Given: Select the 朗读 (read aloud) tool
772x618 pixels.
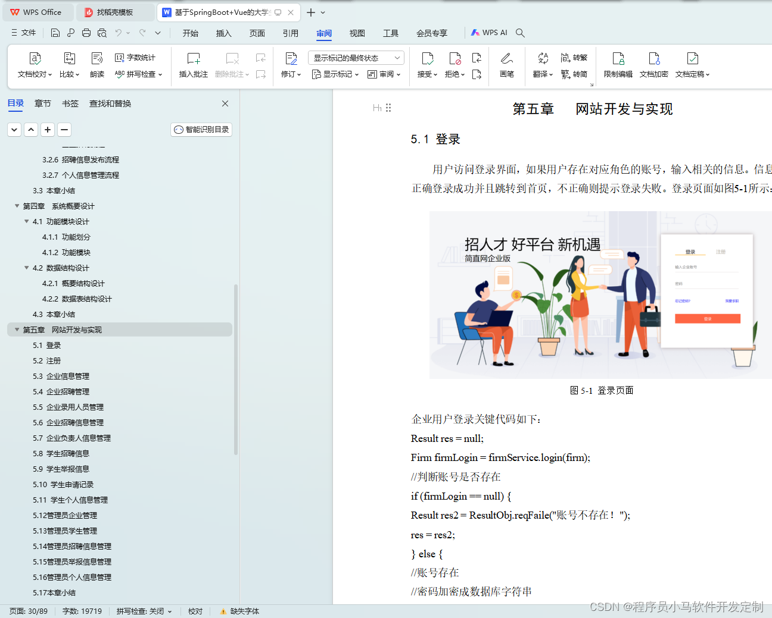Looking at the screenshot, I should [x=96, y=64].
